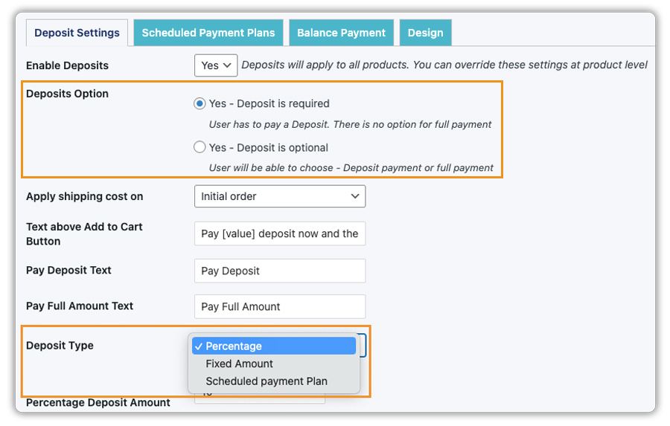Pick Scheduled payment Plan option
Image resolution: width=670 pixels, height=426 pixels.
pyautogui.click(x=267, y=381)
